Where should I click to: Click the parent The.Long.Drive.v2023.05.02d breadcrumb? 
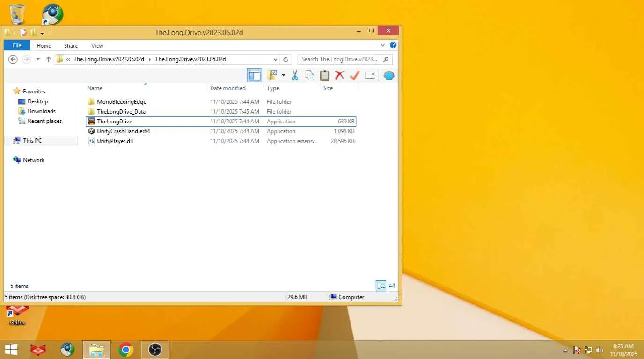109,59
